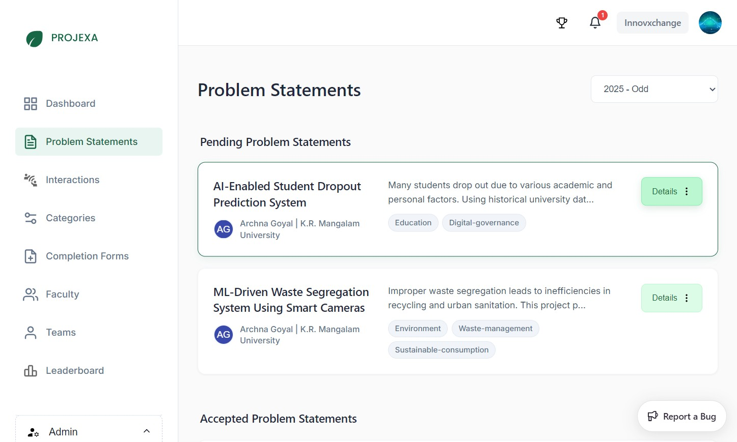The image size is (737, 442).
Task: Open the Dashboard sidebar icon
Action: tap(30, 103)
